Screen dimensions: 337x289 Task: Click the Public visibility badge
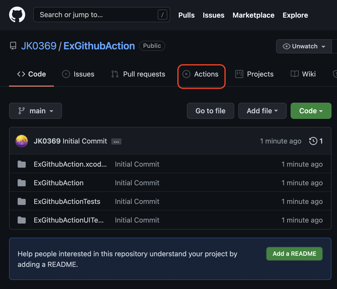pos(152,46)
